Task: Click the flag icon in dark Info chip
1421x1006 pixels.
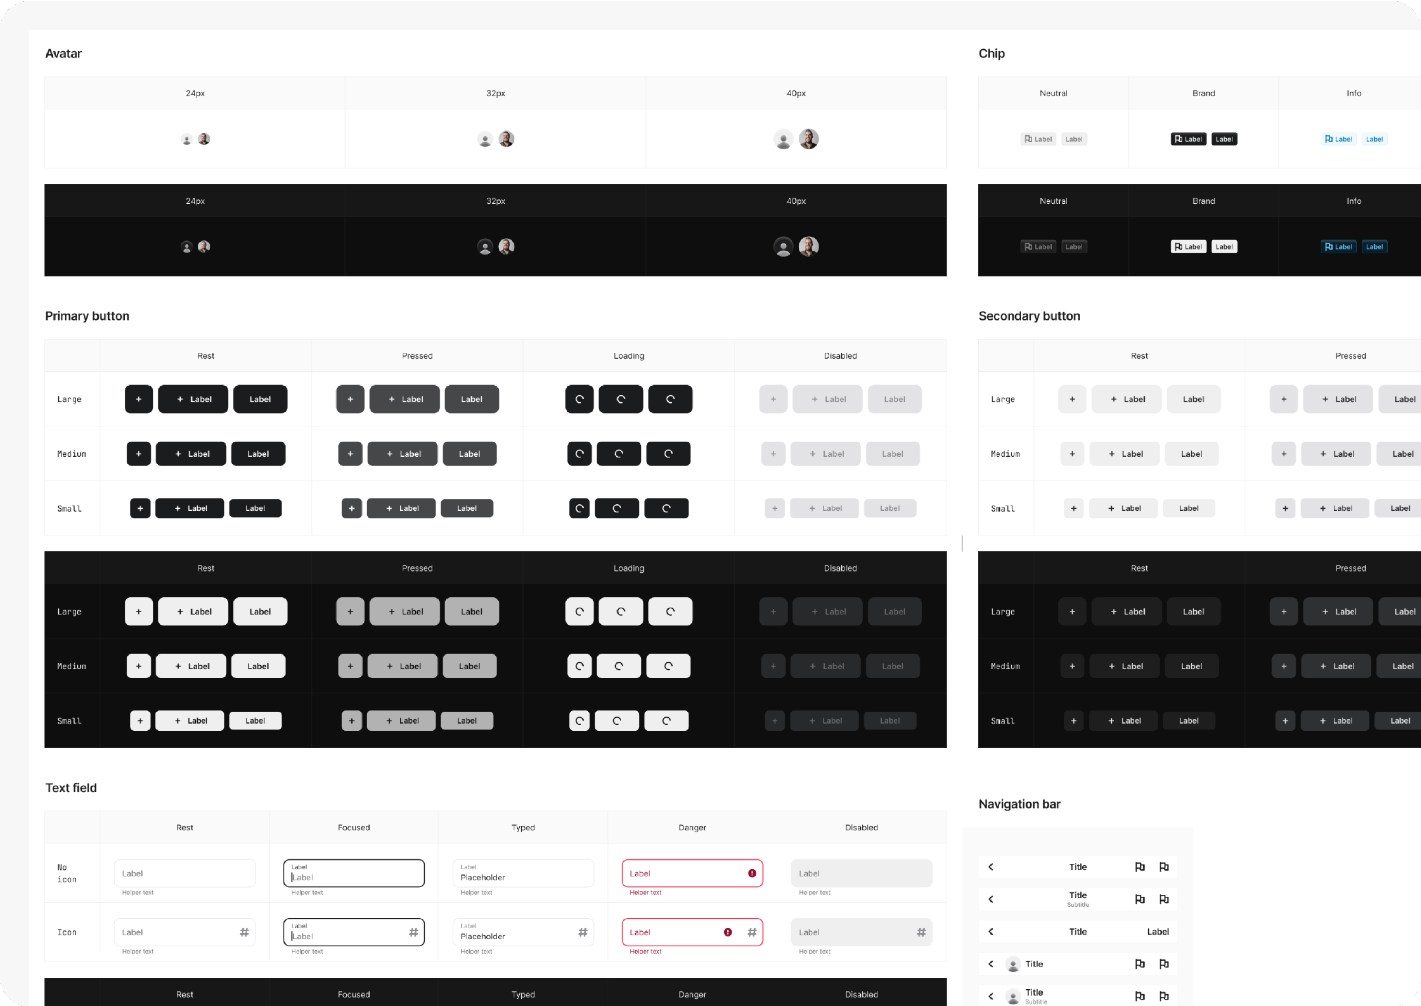Action: click(x=1328, y=246)
